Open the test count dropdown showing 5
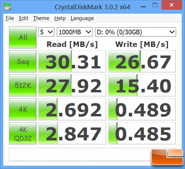Viewport: 185px width, 169px height. (x=46, y=32)
